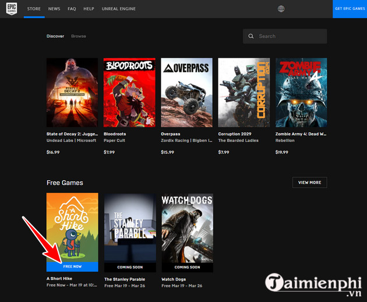Click the Bloodroots title text
Viewport: 367px width, 302px height.
[x=115, y=134]
